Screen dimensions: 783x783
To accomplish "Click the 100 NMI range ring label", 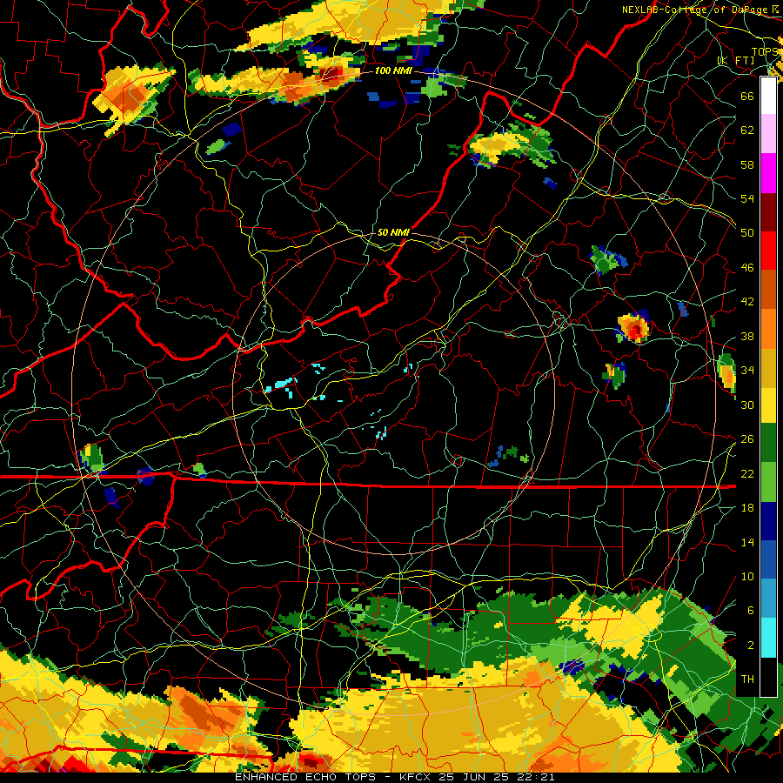I will 392,70.
